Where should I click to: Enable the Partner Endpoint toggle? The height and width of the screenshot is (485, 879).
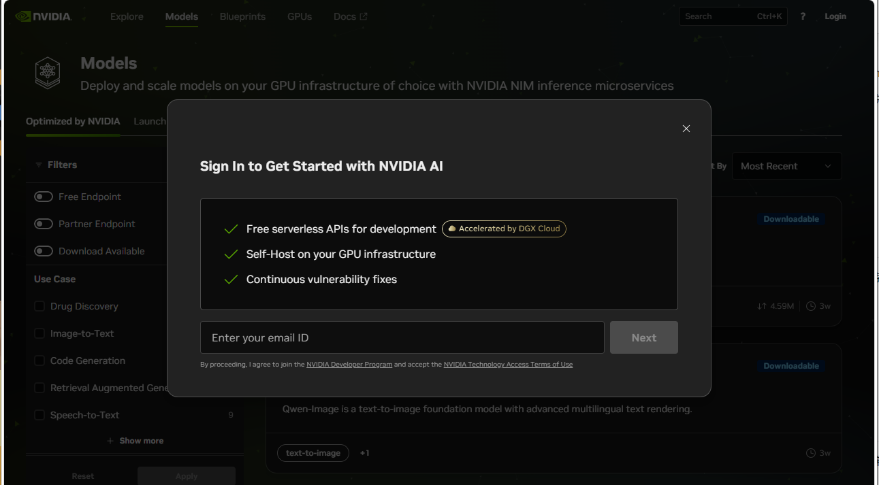44,224
